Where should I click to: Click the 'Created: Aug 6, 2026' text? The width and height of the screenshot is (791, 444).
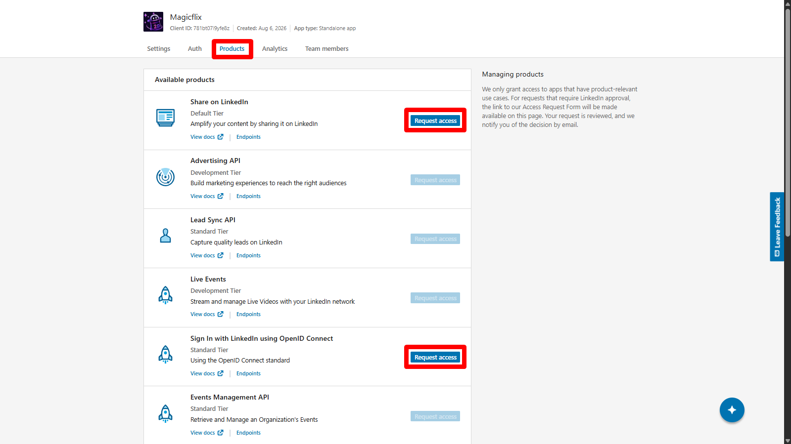262,28
